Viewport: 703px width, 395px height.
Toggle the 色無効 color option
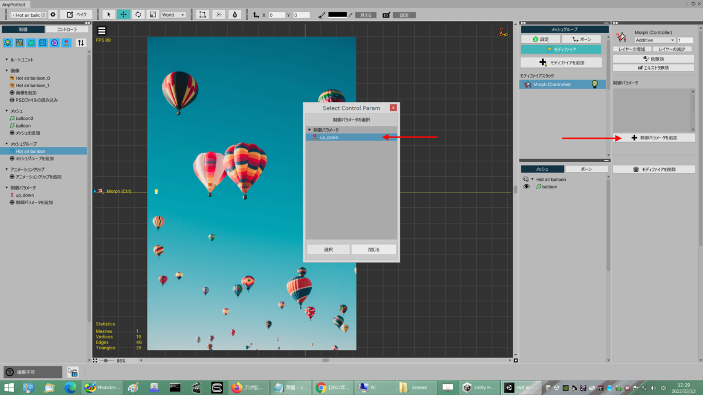[x=653, y=59]
